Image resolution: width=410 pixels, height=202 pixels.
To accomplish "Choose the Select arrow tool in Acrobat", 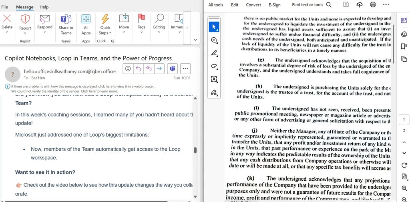I will (x=214, y=27).
